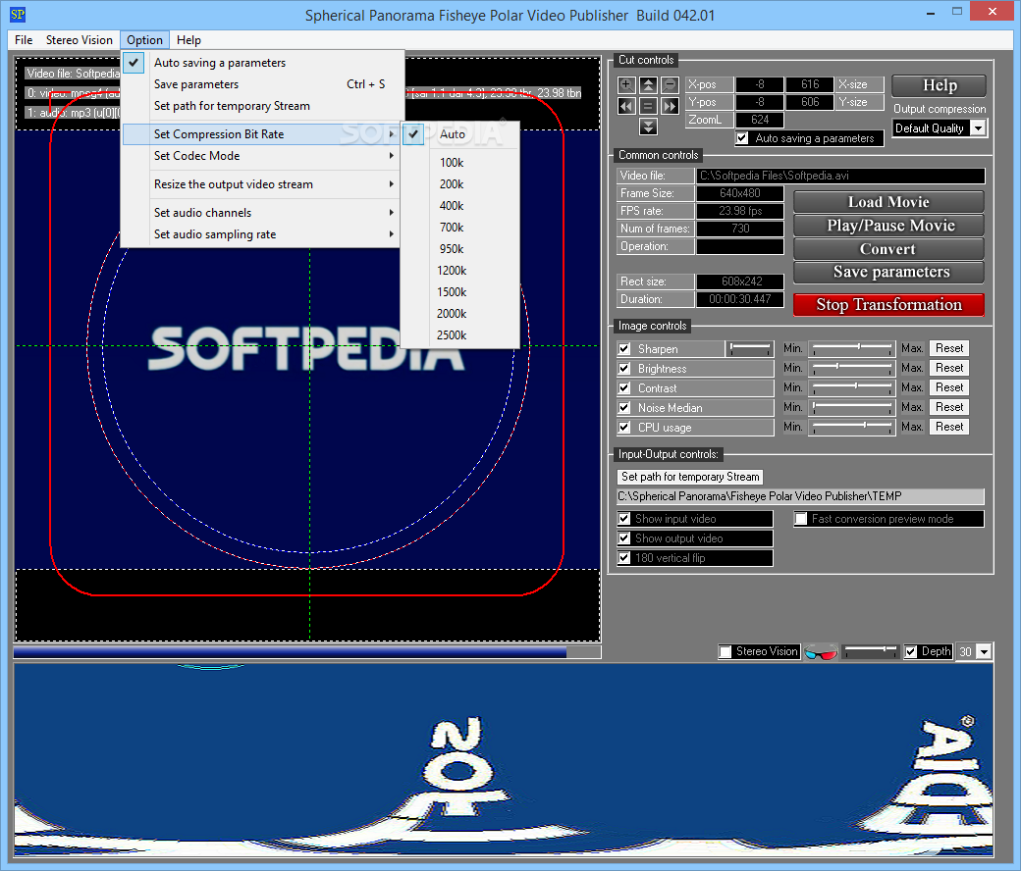1021x871 pixels.
Task: Click the Load Movie button
Action: tap(888, 202)
